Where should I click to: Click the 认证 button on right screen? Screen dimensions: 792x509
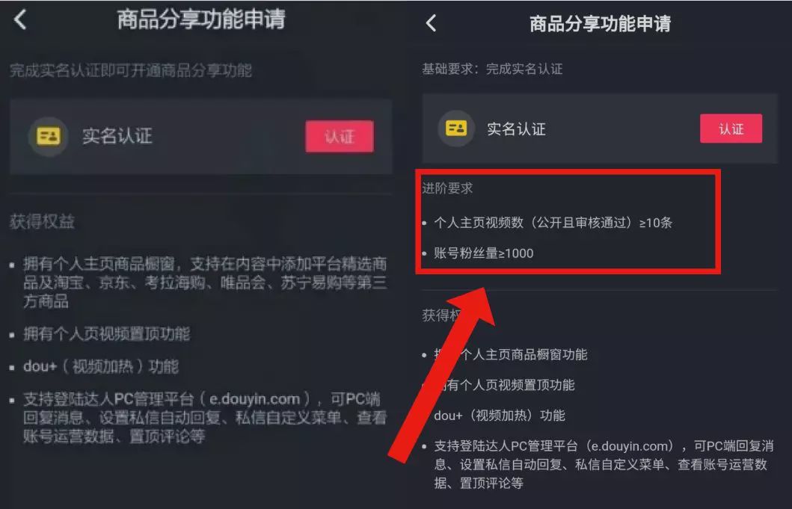point(731,129)
